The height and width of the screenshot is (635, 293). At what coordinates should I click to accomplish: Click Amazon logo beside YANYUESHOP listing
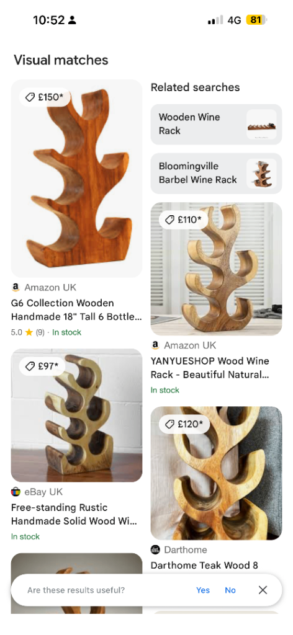pos(155,345)
